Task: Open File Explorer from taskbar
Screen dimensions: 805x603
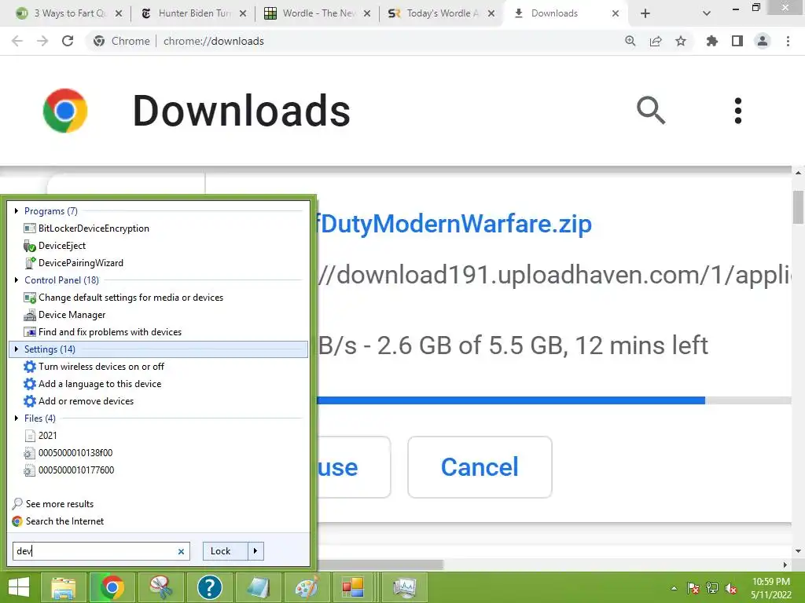Action: tap(63, 587)
